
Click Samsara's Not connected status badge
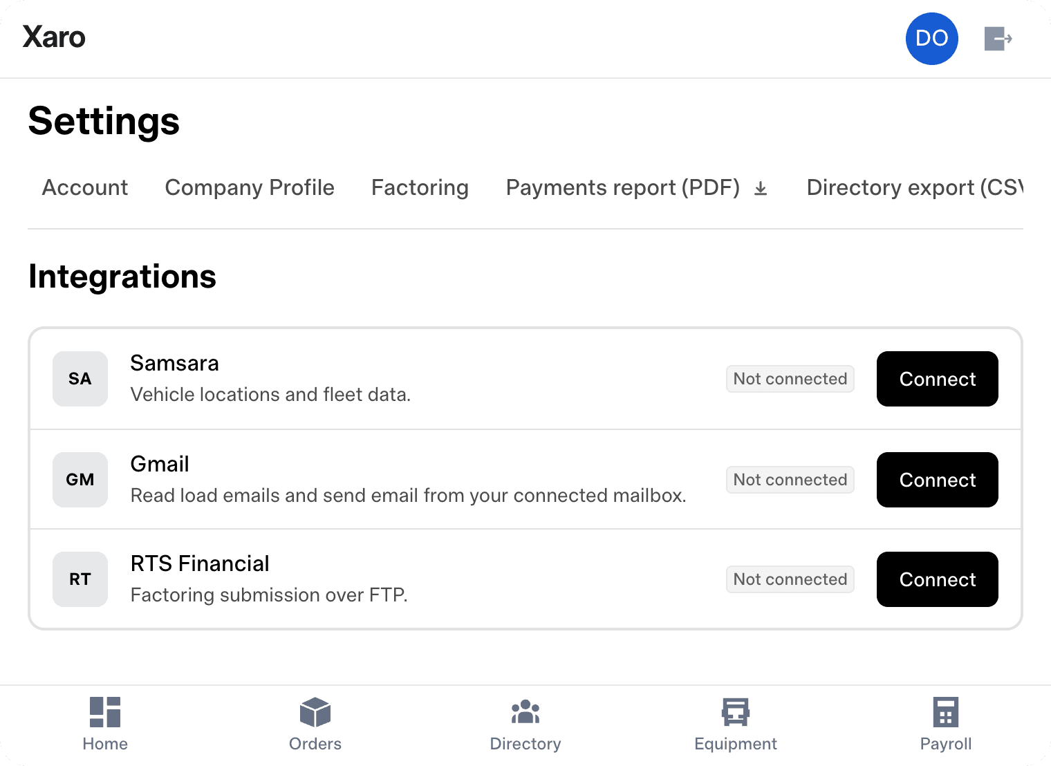[790, 379]
